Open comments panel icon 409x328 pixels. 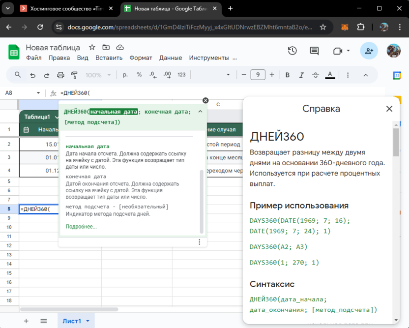(x=314, y=51)
